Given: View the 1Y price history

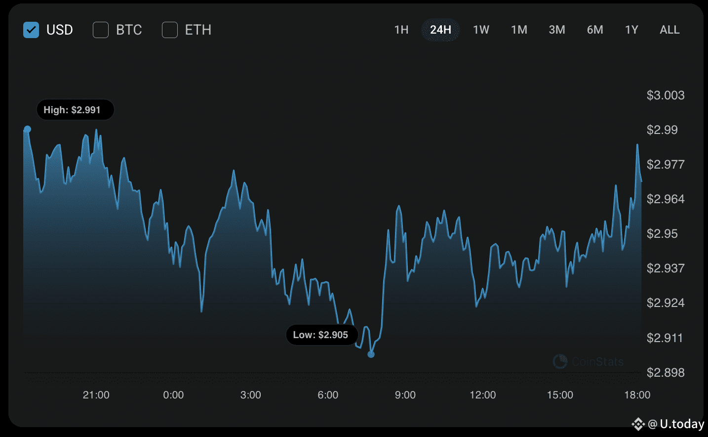Looking at the screenshot, I should pyautogui.click(x=631, y=30).
